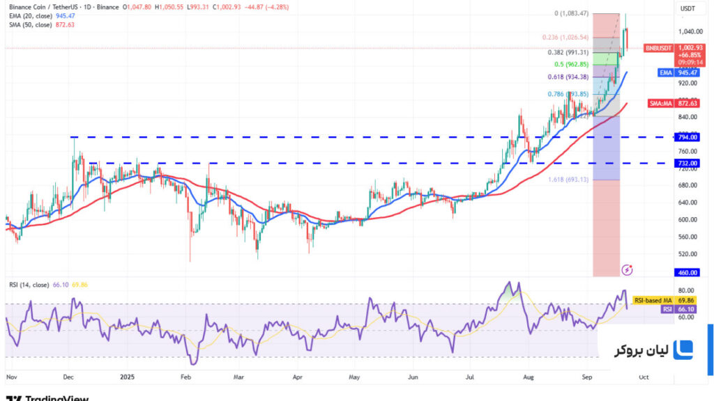Click the Sep label on the time axis
The image size is (714, 401).
pyautogui.click(x=587, y=377)
